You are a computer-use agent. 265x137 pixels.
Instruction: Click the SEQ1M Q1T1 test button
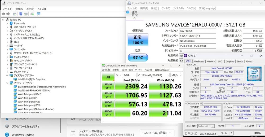pos(108,95)
